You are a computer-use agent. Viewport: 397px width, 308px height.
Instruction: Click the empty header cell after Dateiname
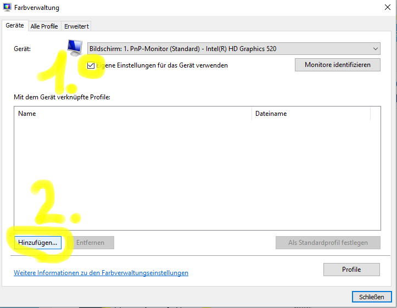pyautogui.click(x=376, y=114)
